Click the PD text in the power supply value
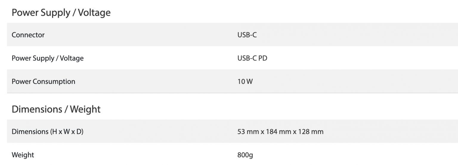Image resolution: width=458 pixels, height=165 pixels. click(263, 58)
